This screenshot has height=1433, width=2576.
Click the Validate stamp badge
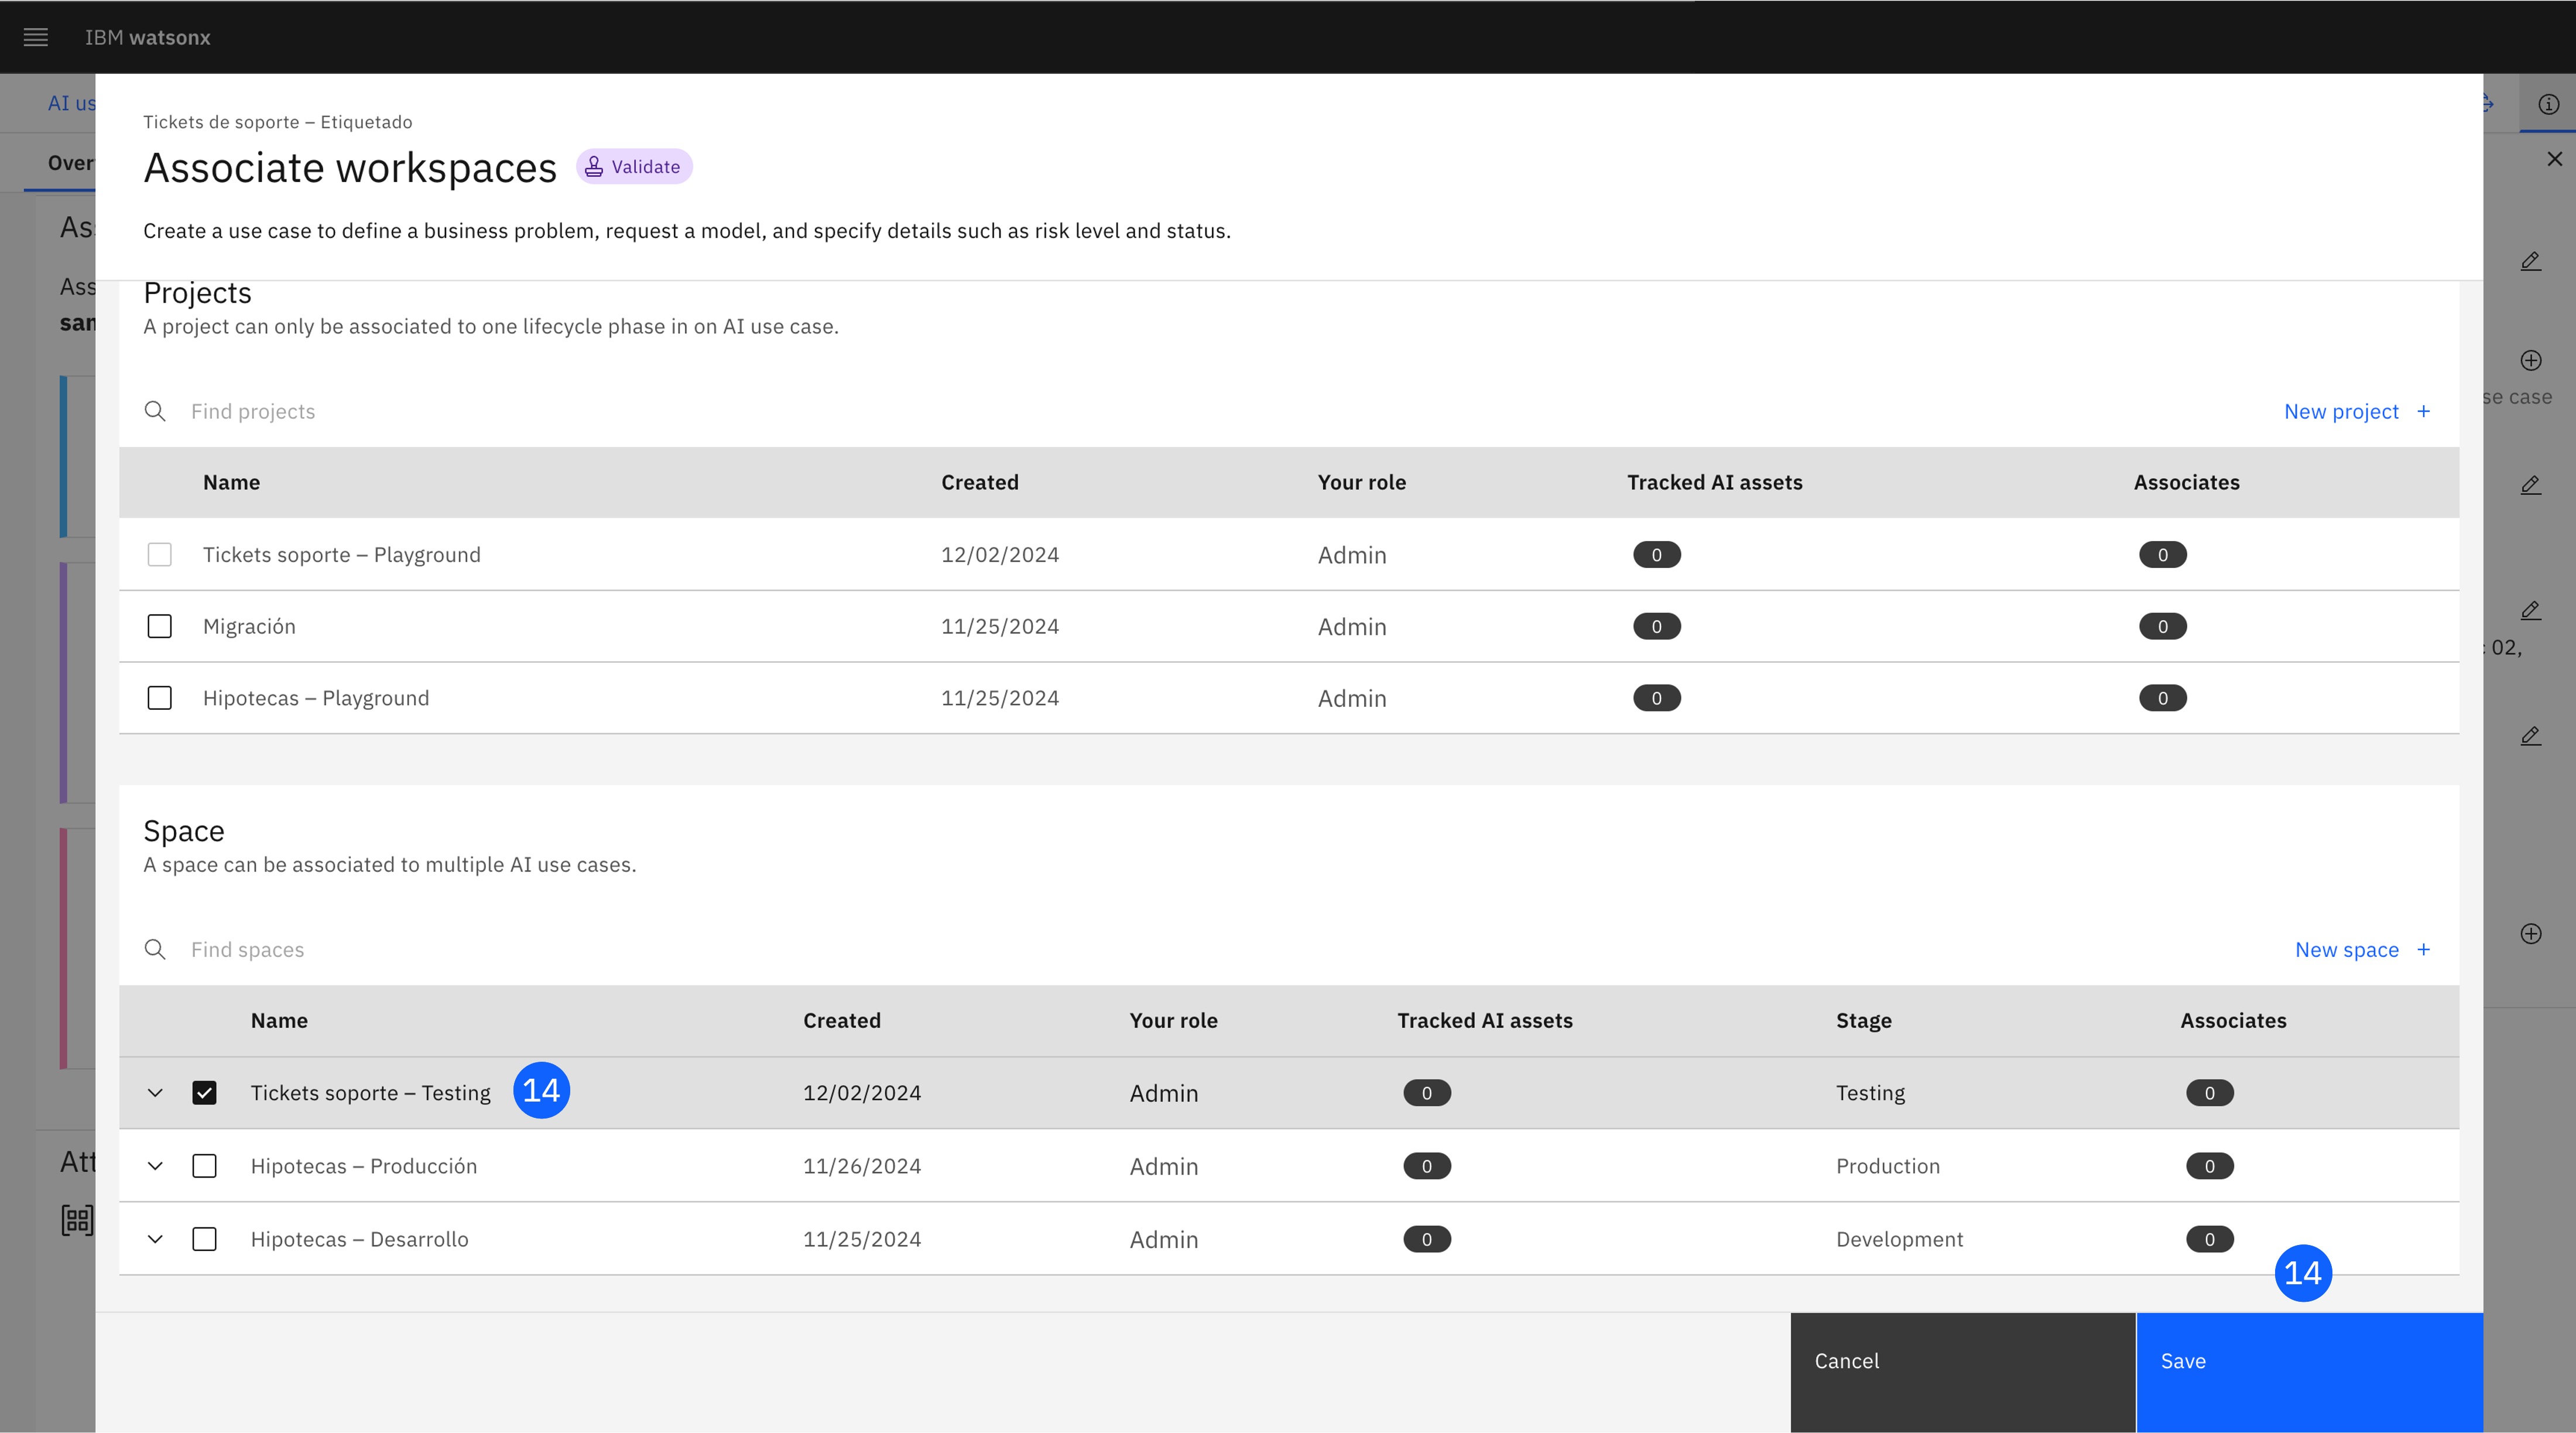click(634, 167)
